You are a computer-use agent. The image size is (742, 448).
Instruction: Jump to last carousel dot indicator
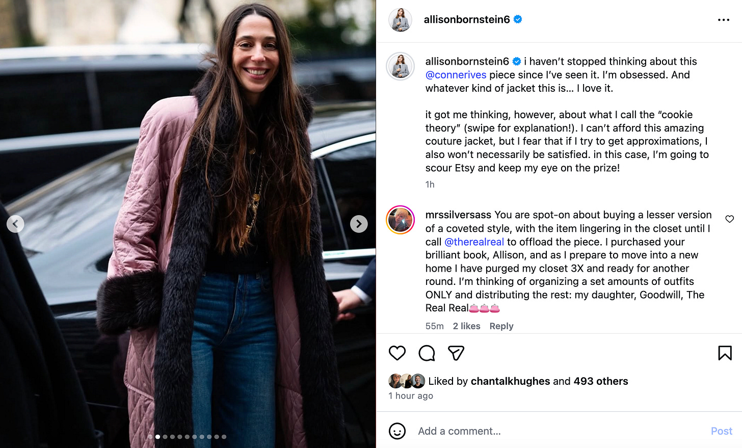click(x=224, y=437)
